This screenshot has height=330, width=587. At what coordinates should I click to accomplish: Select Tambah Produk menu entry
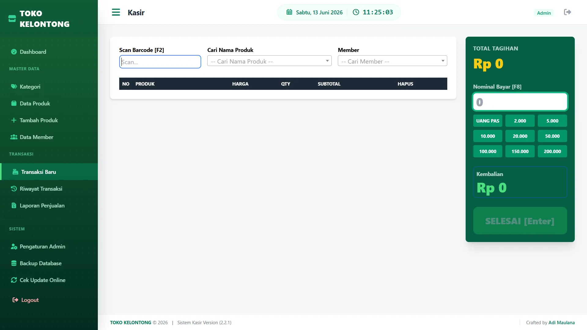pos(49,120)
